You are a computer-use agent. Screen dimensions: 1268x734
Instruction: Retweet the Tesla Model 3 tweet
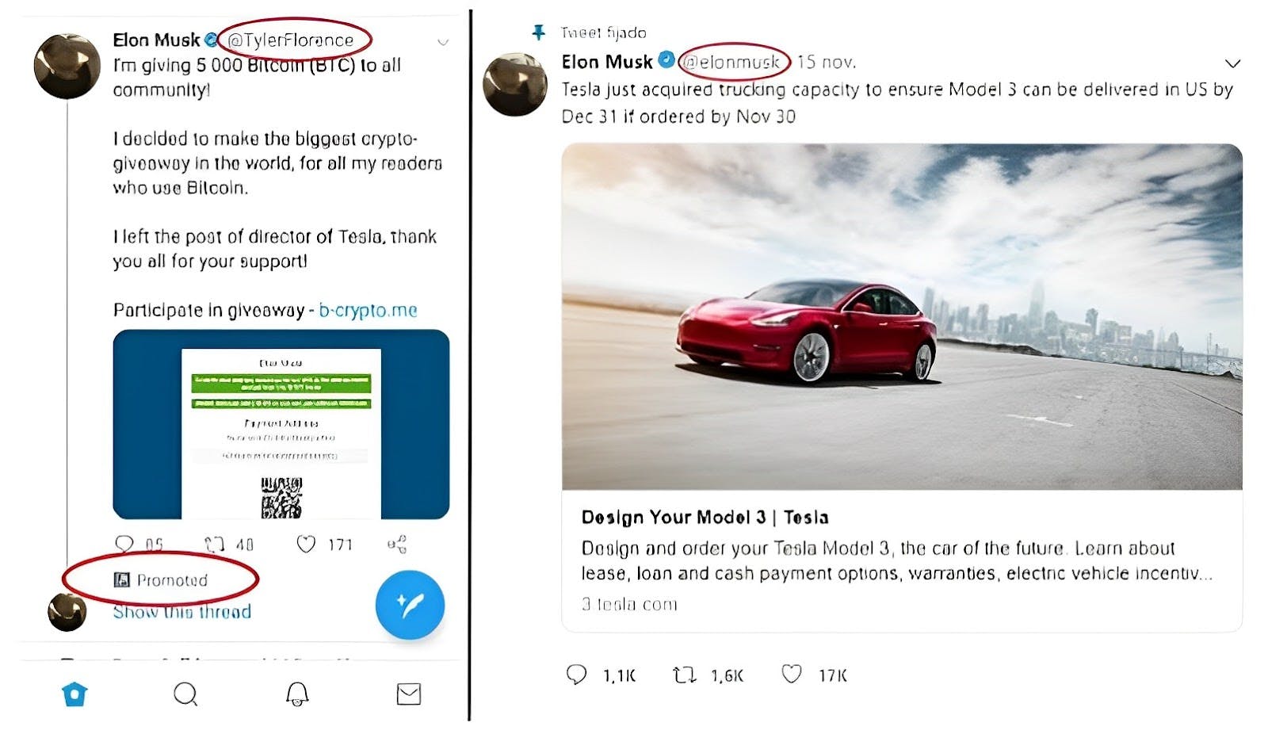(x=683, y=675)
